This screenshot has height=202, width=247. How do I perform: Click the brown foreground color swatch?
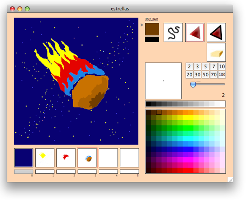(152, 29)
